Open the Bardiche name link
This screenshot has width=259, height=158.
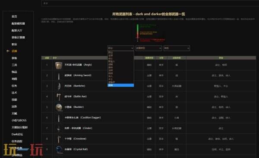tap(75, 86)
